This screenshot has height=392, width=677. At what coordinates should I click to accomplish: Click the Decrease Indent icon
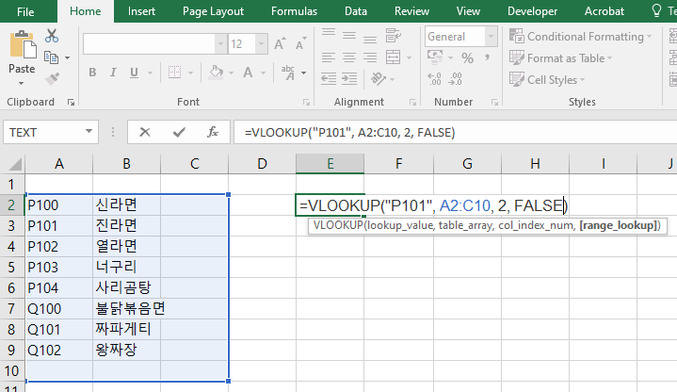point(329,78)
